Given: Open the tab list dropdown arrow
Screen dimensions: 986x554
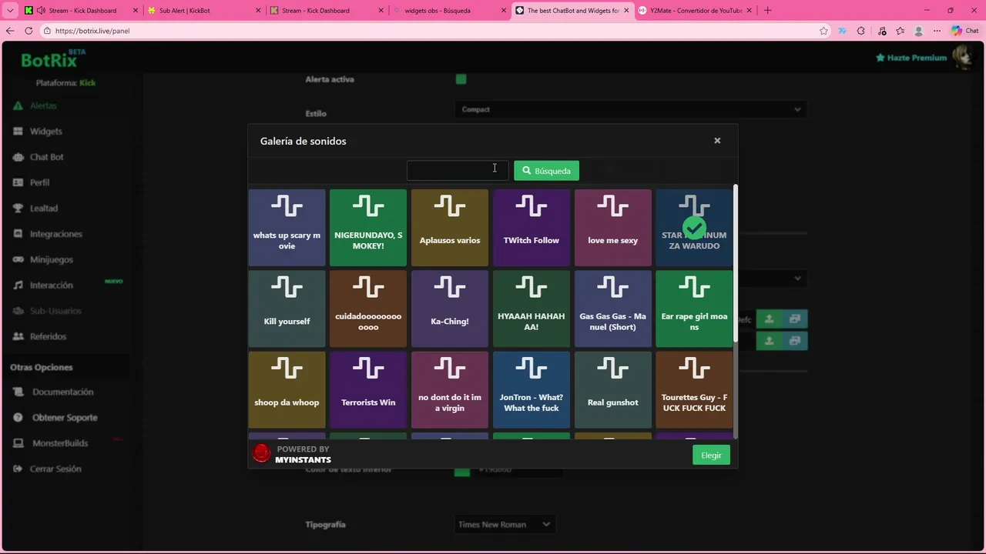Looking at the screenshot, I should pyautogui.click(x=10, y=11).
